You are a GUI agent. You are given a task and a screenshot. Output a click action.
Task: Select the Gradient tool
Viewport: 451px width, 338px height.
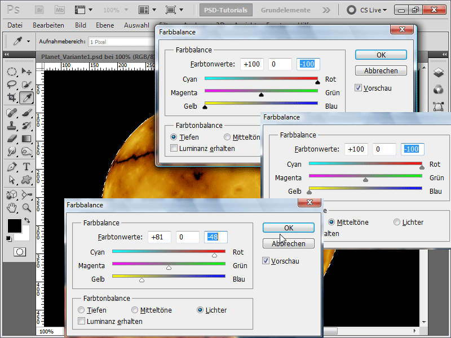coord(26,139)
